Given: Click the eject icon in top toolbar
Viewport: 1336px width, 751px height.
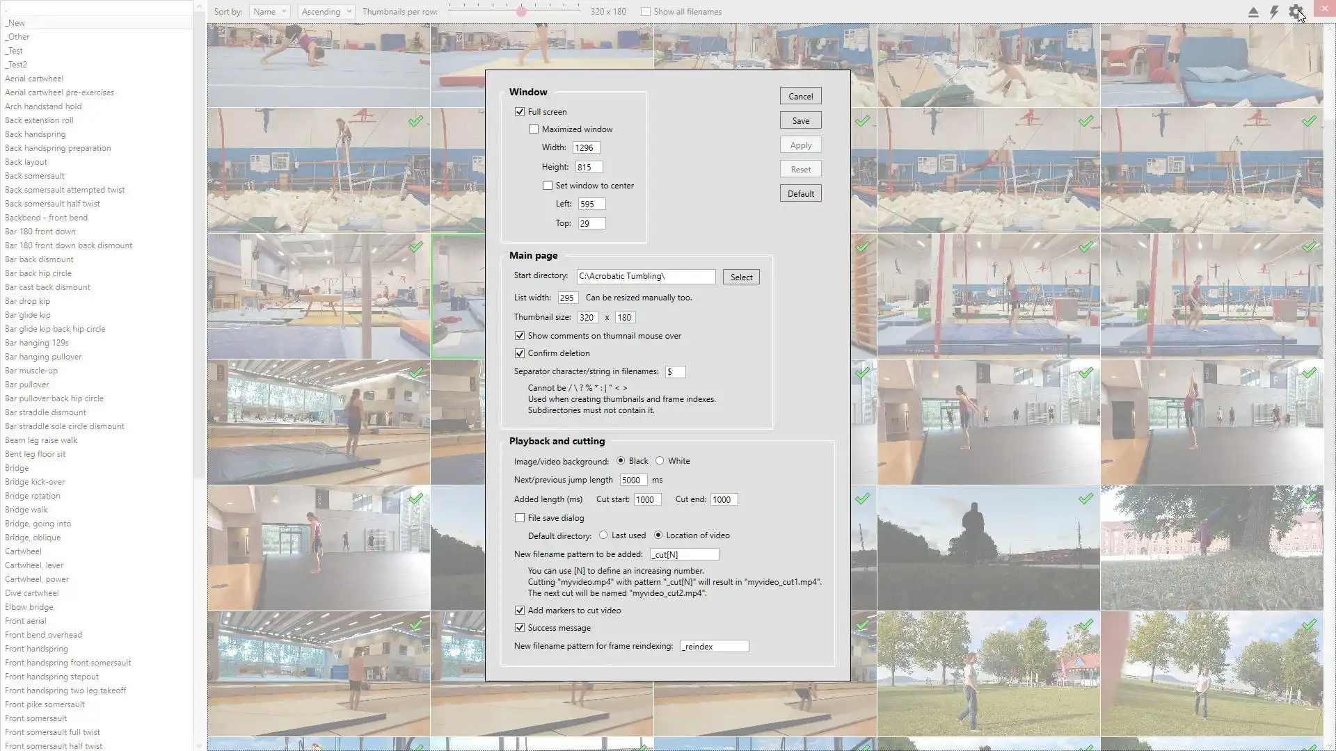Looking at the screenshot, I should 1253,12.
